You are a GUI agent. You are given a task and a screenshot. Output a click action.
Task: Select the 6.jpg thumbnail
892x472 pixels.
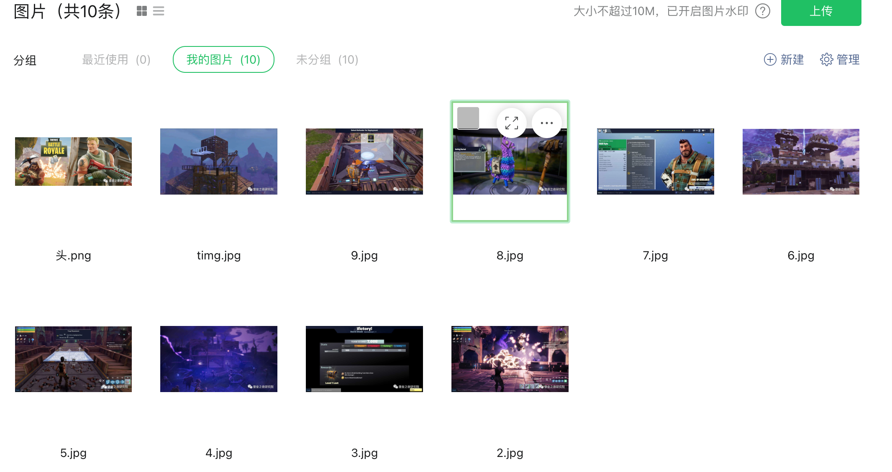point(801,162)
